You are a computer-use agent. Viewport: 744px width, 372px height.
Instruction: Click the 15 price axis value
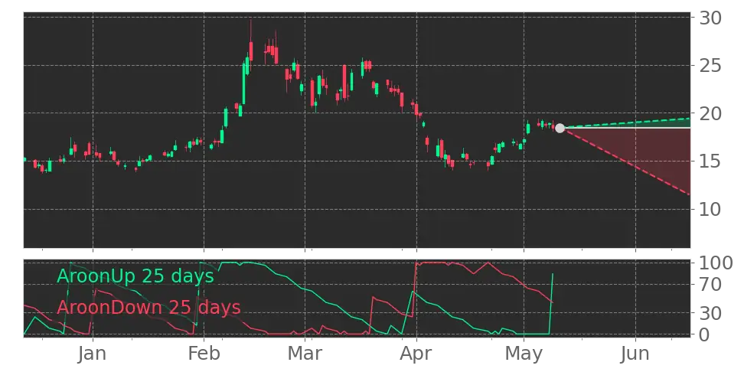[710, 162]
